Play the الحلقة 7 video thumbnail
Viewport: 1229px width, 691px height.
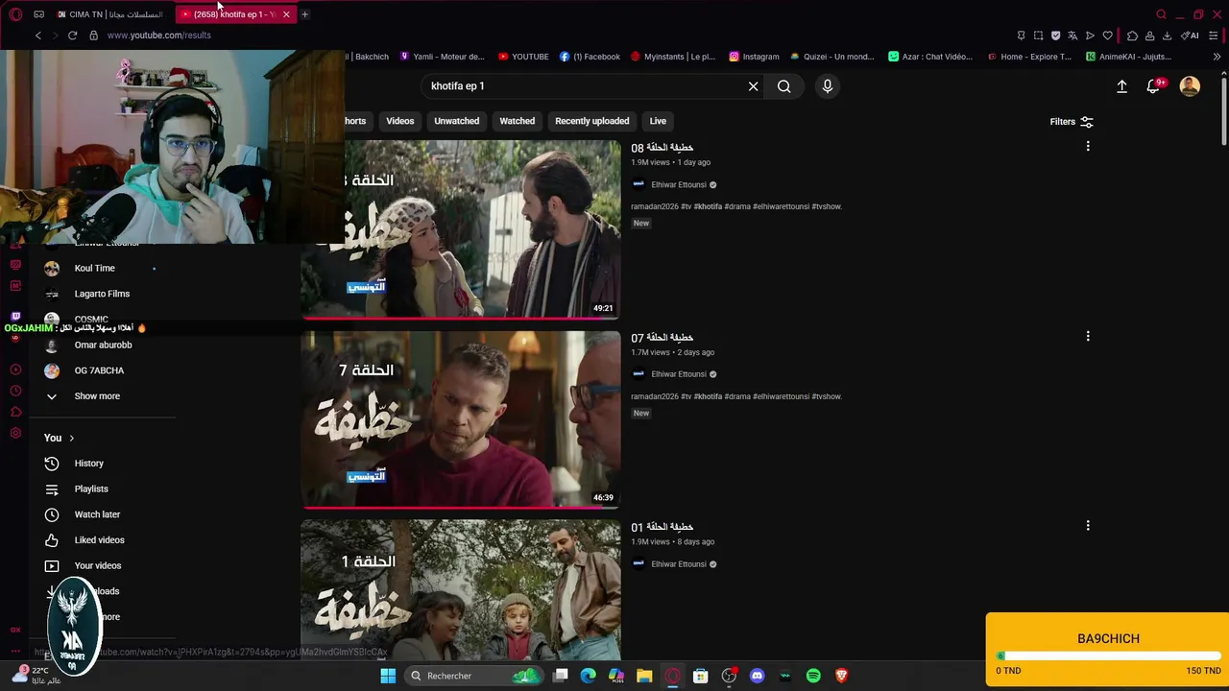click(461, 419)
